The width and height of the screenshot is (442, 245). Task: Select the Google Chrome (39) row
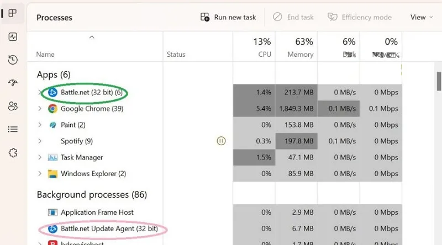214,109
